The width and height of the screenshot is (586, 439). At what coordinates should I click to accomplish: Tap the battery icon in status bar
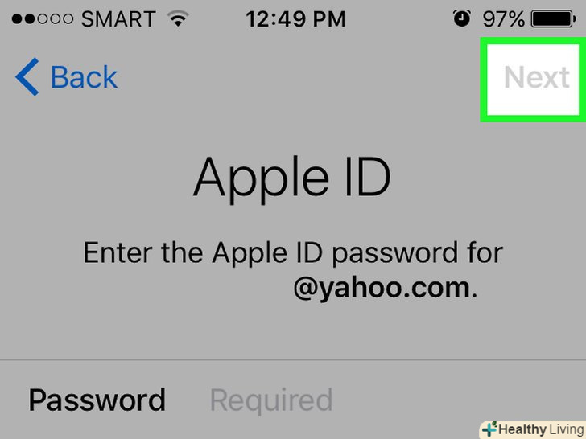pyautogui.click(x=554, y=19)
